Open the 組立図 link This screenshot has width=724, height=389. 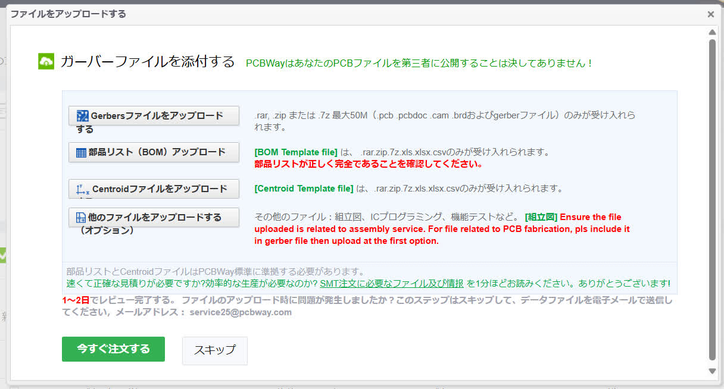(541, 217)
